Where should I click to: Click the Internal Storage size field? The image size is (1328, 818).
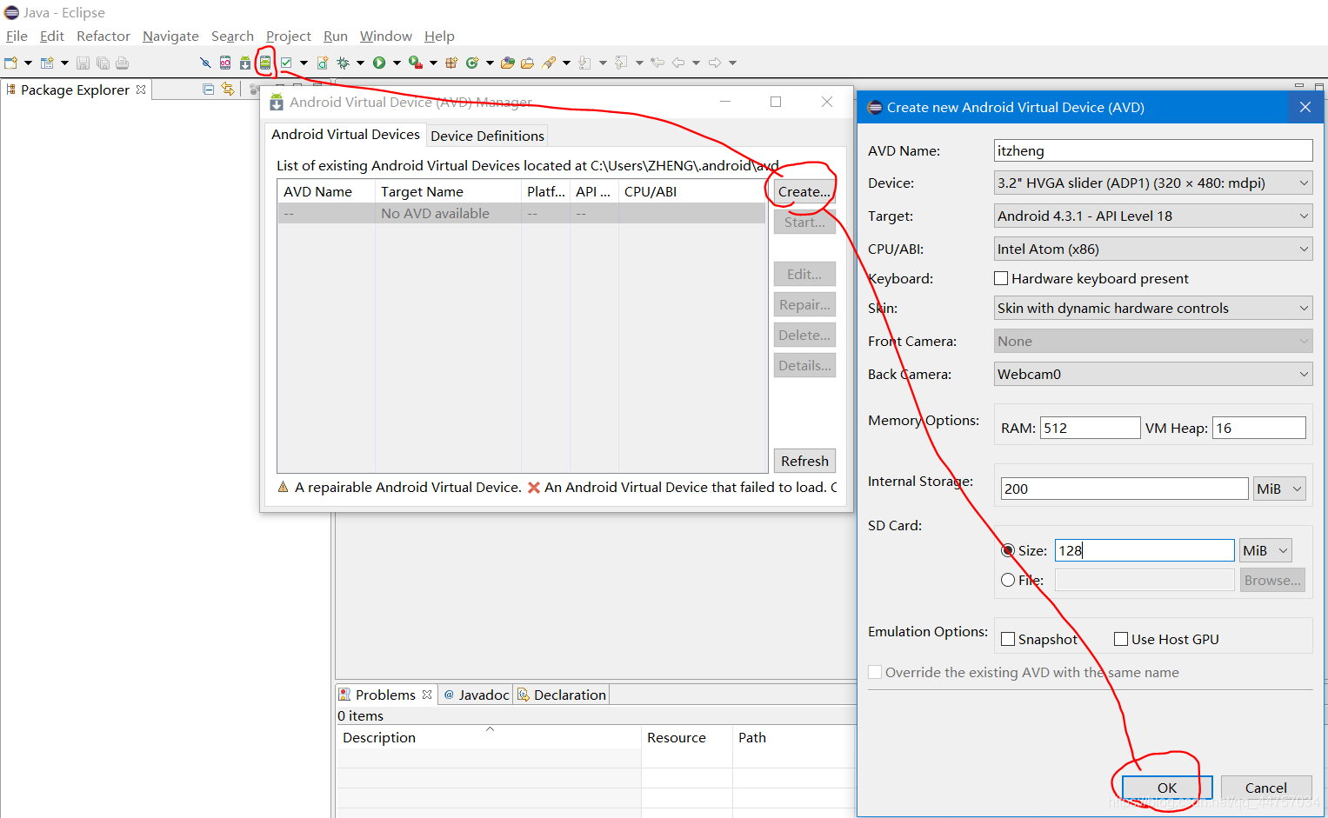(x=1124, y=489)
